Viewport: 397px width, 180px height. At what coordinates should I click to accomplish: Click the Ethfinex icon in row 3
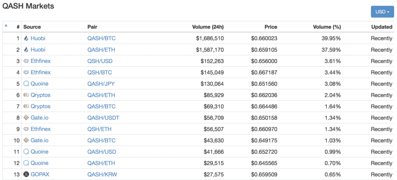[x=26, y=61]
